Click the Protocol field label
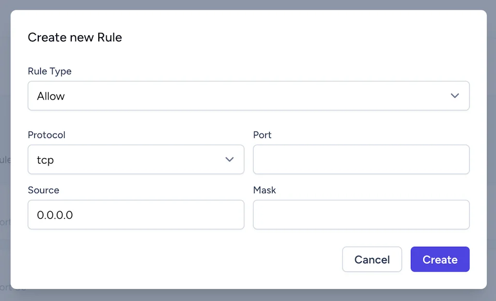Viewport: 496px width, 301px height. tap(46, 135)
